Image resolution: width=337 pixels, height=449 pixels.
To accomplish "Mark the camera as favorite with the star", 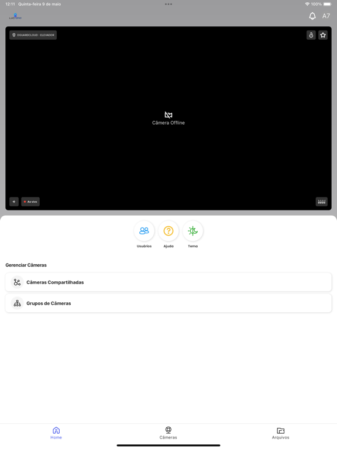I will 323,35.
